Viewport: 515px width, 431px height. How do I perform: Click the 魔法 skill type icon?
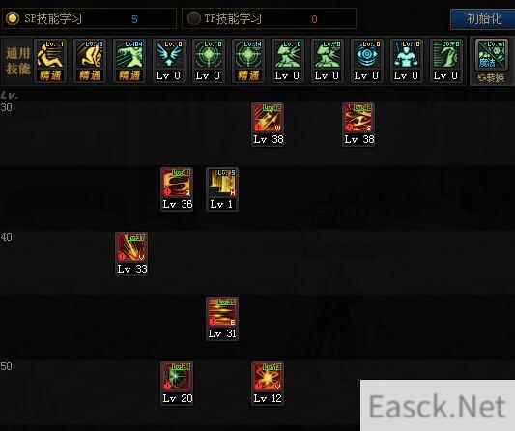coord(492,54)
